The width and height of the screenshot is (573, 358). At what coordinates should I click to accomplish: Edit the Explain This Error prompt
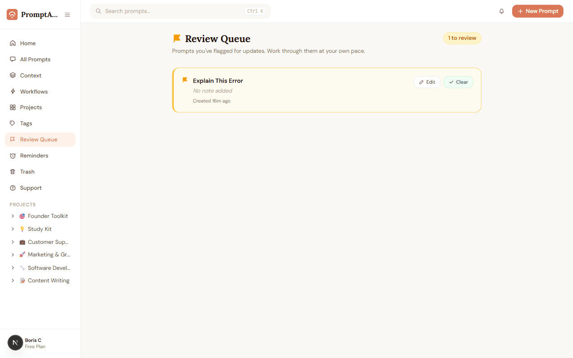coord(427,82)
